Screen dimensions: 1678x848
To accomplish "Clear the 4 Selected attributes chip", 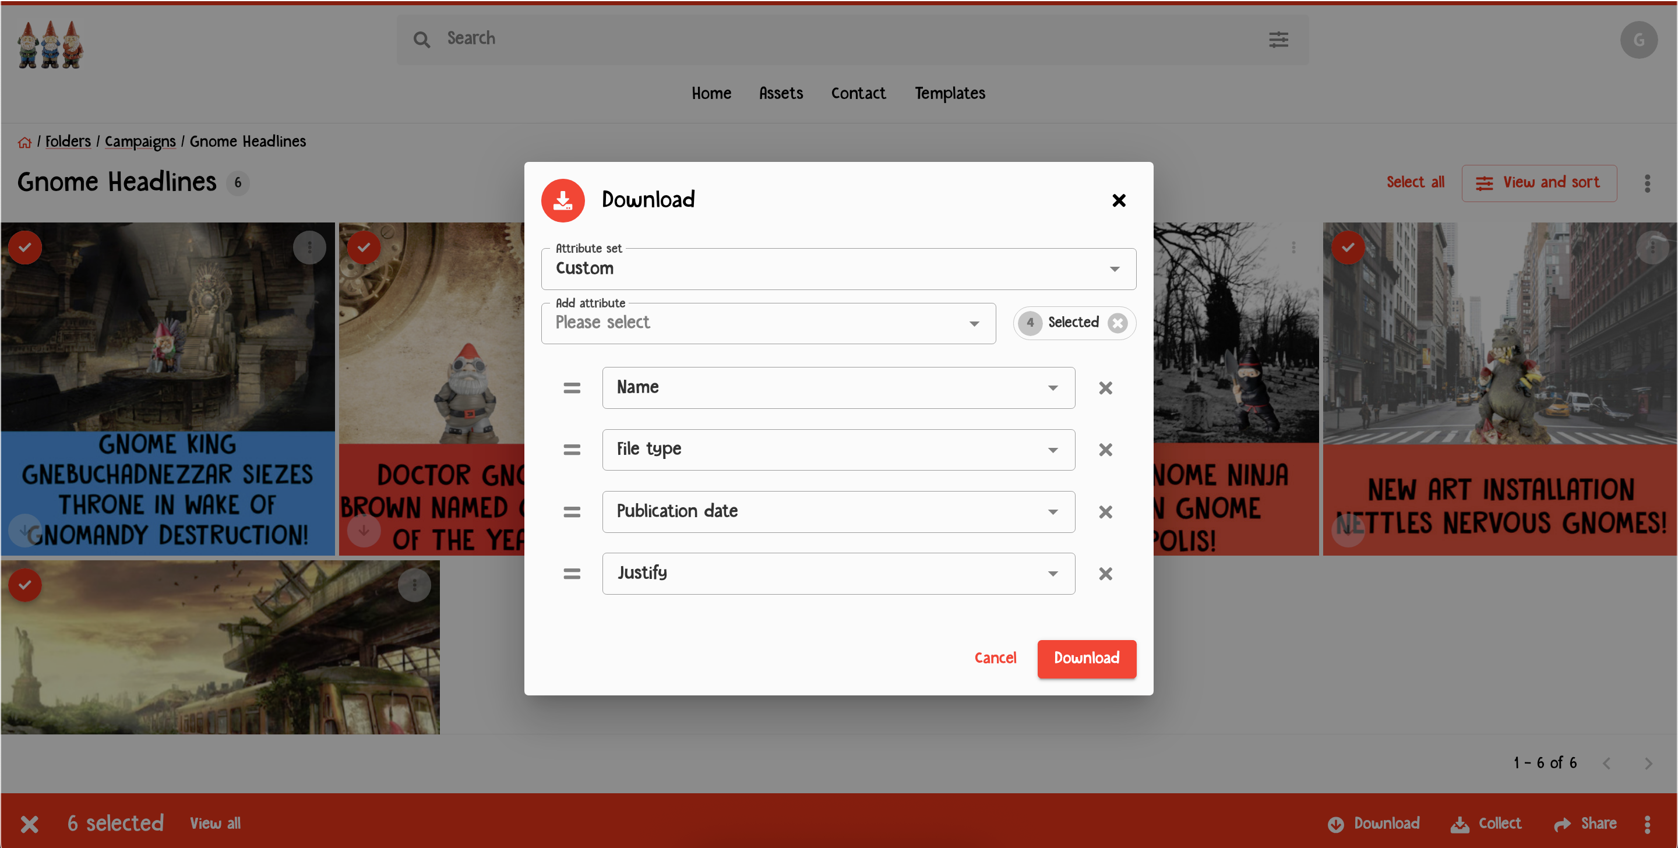I will pyautogui.click(x=1117, y=323).
